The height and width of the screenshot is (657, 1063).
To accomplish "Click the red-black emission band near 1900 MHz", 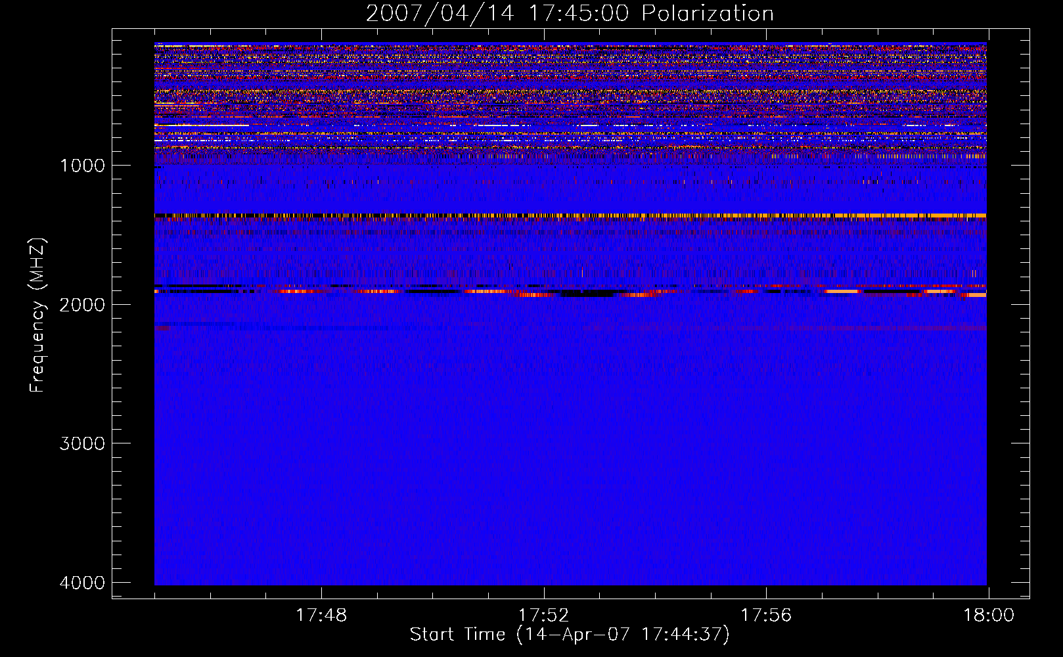I will tap(570, 290).
